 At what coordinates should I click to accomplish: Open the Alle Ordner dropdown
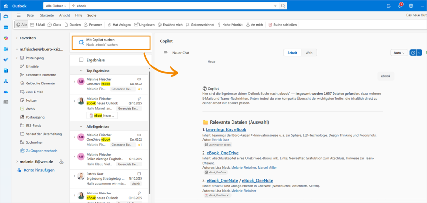56,6
